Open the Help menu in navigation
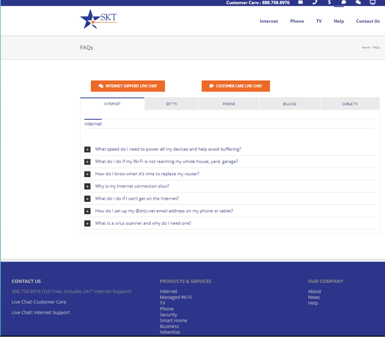The height and width of the screenshot is (337, 385). click(339, 21)
